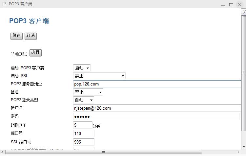Focus the 端口号 field showing 110
Screen dimensions: 246x156
(84, 133)
